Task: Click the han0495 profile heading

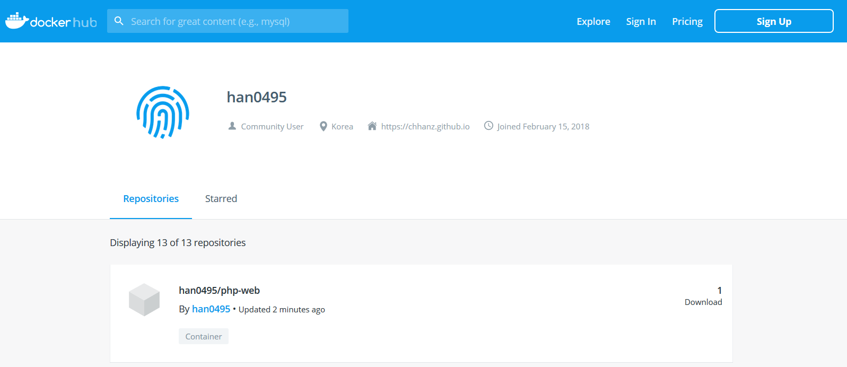Action: 257,97
